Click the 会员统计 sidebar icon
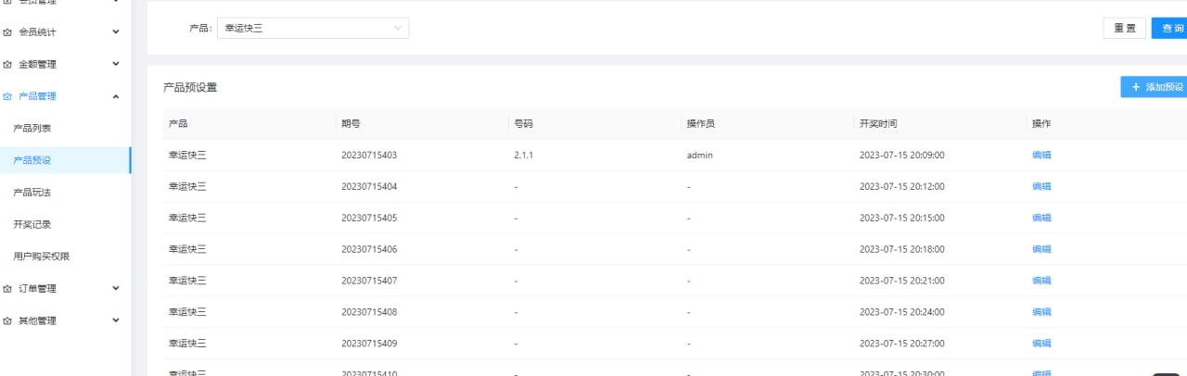The image size is (1187, 376). [8, 32]
